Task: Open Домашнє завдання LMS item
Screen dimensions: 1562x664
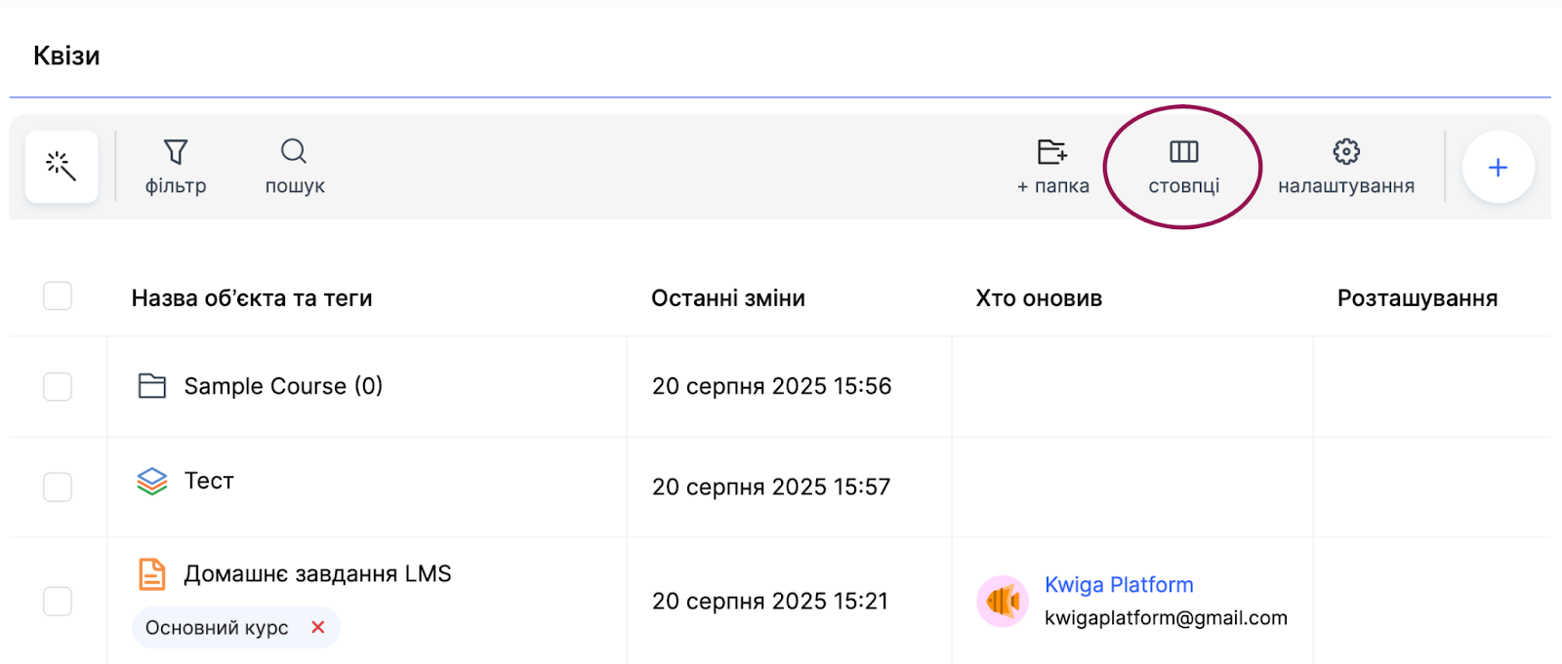Action: point(317,574)
